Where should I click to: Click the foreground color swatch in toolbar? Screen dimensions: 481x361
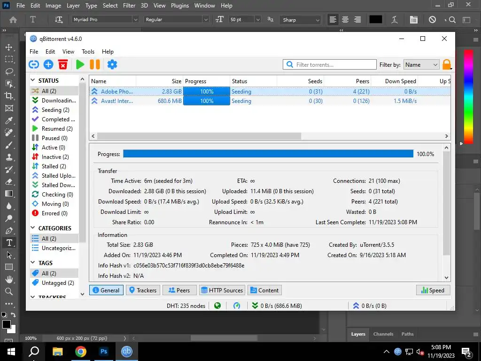coord(7,324)
